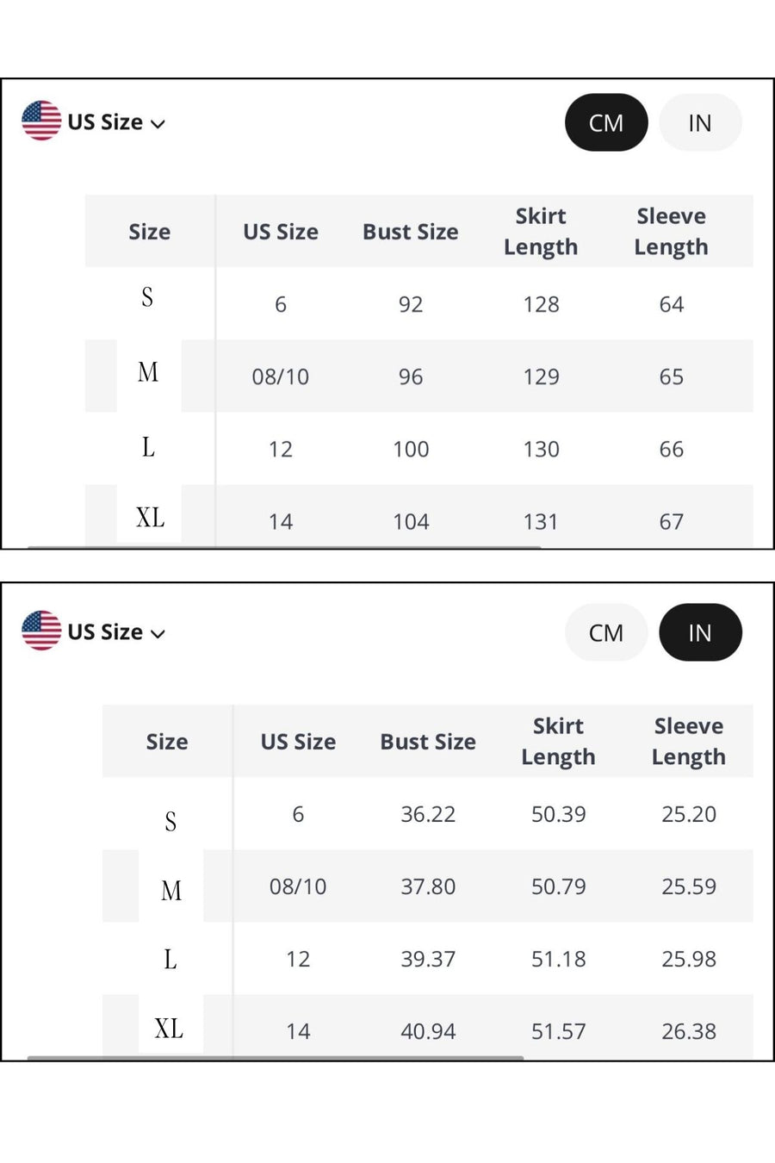Screen dimensions: 775x1163
Task: Open the US Size chevron in bottom chart
Action: pos(158,633)
